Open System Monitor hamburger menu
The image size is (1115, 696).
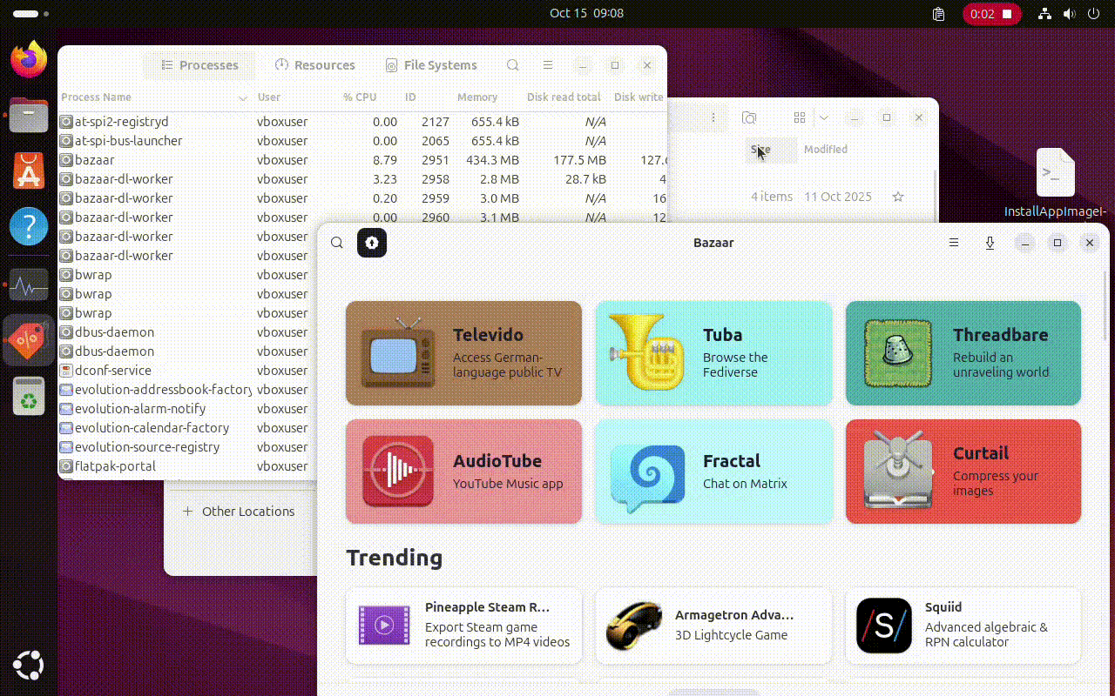[548, 65]
